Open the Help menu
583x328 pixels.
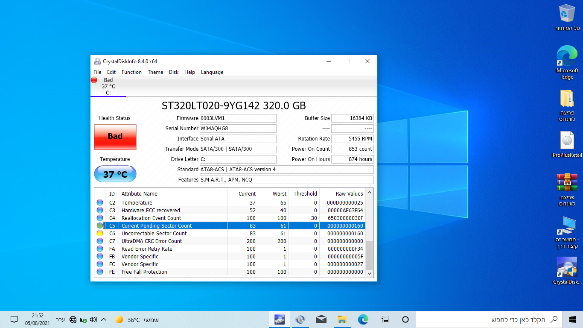point(189,72)
